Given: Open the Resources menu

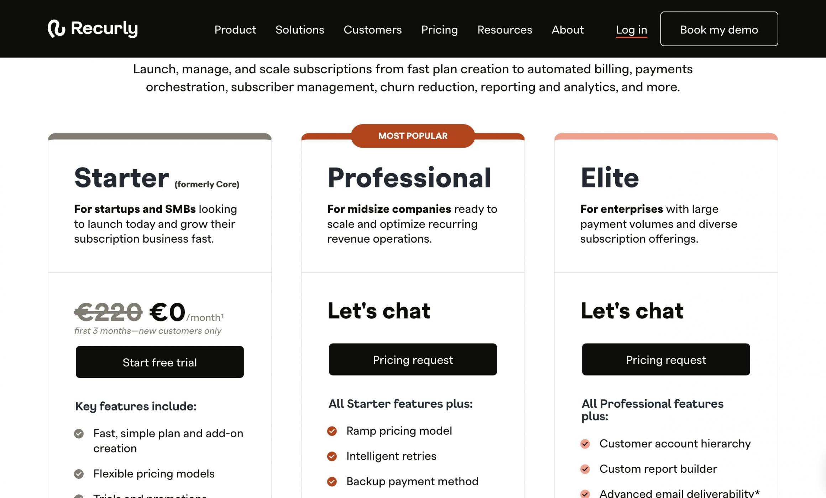Looking at the screenshot, I should click(x=505, y=30).
